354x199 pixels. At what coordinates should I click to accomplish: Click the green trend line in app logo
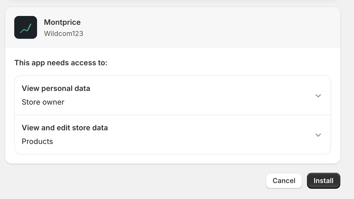tap(26, 28)
